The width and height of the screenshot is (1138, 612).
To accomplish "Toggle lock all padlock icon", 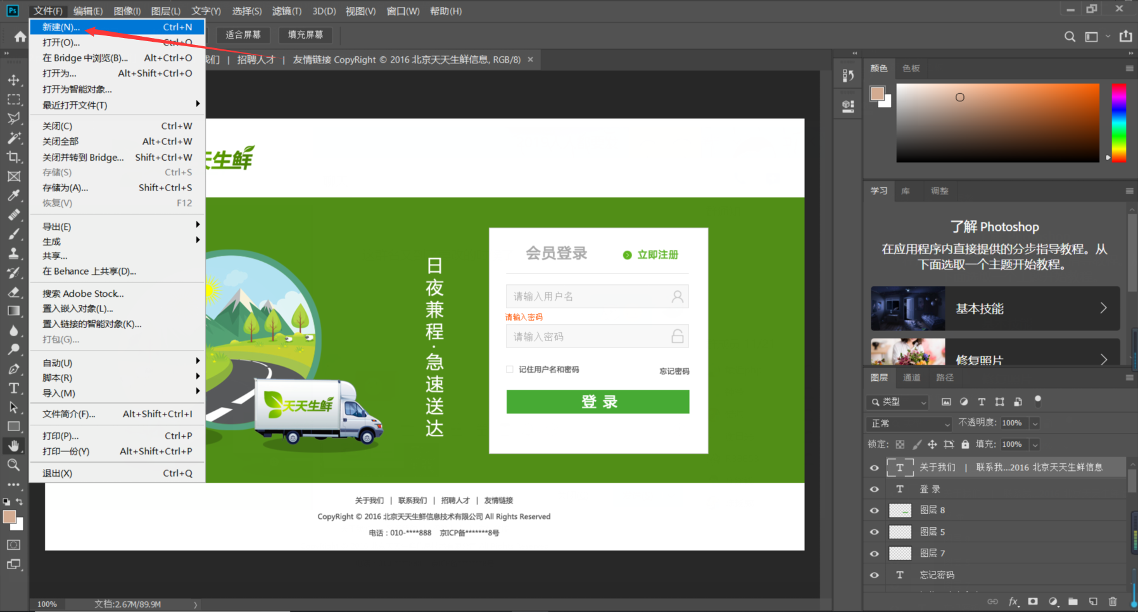I will point(965,444).
